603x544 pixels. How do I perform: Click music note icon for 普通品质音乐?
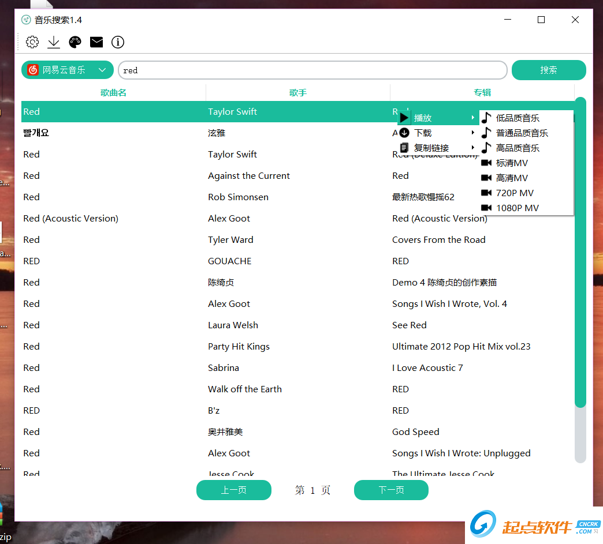point(486,133)
